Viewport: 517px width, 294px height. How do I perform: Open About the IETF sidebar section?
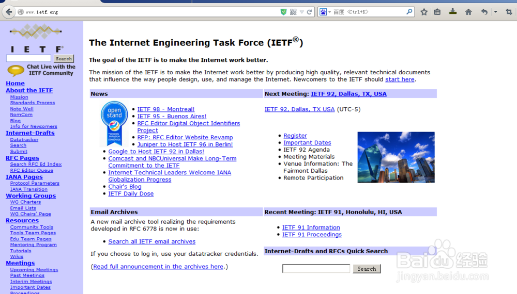coord(29,90)
